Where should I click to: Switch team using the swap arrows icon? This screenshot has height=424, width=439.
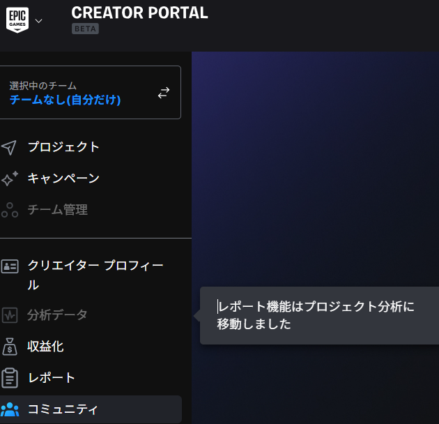[x=164, y=93]
